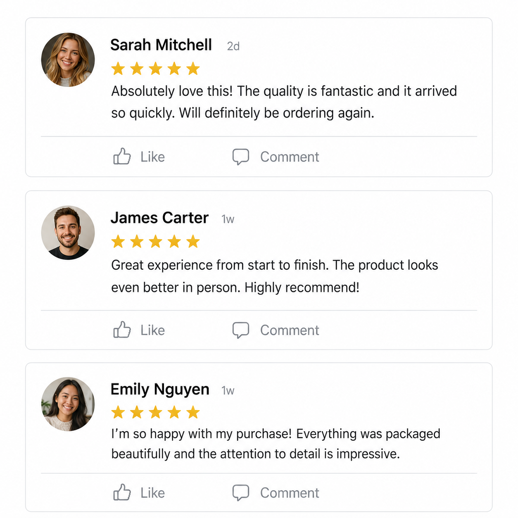Open the Emily Nguyen name link
518x518 pixels.
click(x=160, y=390)
